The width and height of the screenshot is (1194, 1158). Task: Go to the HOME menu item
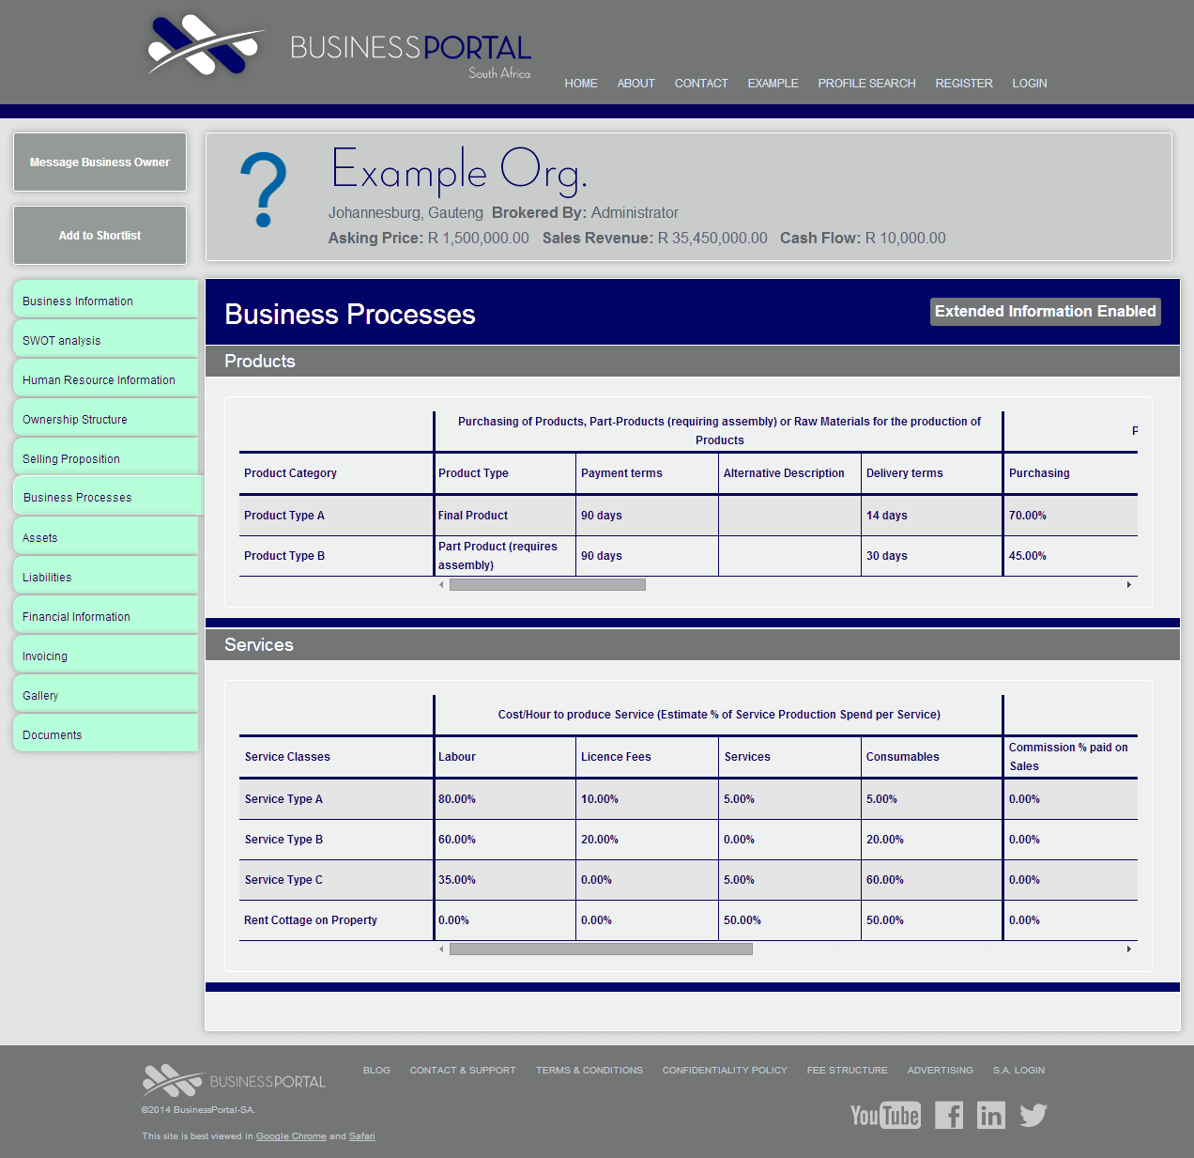click(x=581, y=84)
